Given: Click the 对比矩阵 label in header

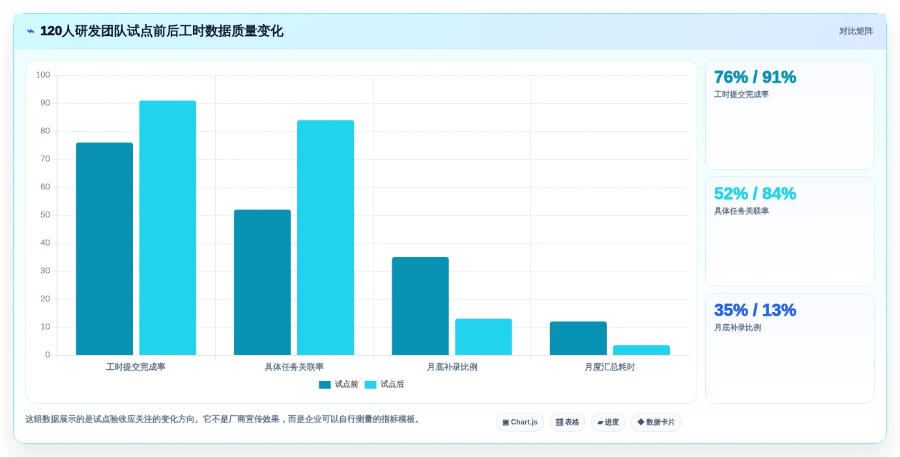Looking at the screenshot, I should click(x=856, y=31).
